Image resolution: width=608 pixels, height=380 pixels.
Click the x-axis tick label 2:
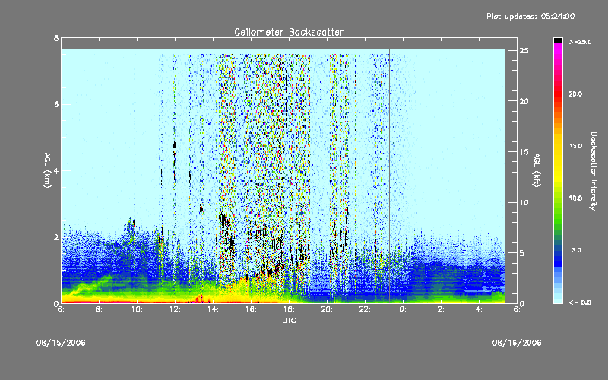[441, 309]
